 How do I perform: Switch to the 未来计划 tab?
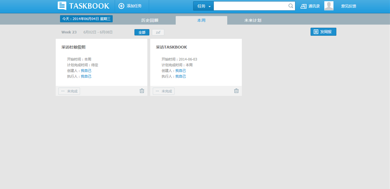click(253, 21)
